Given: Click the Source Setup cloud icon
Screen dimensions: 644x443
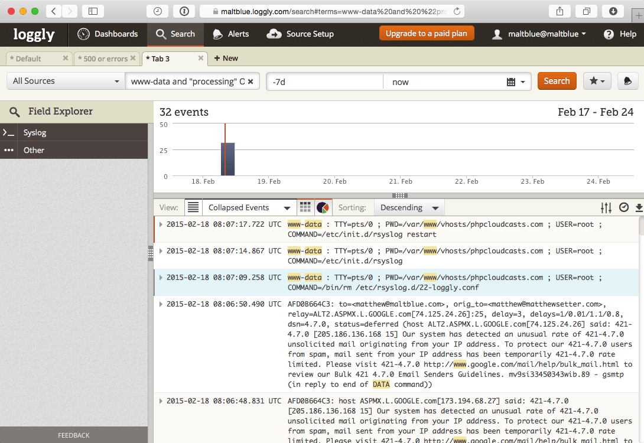Looking at the screenshot, I should point(274,34).
